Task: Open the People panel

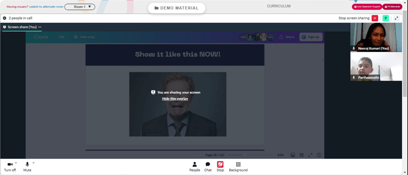Action: 195,167
